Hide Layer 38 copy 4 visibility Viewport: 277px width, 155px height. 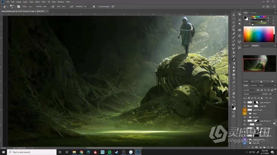[x=245, y=102]
